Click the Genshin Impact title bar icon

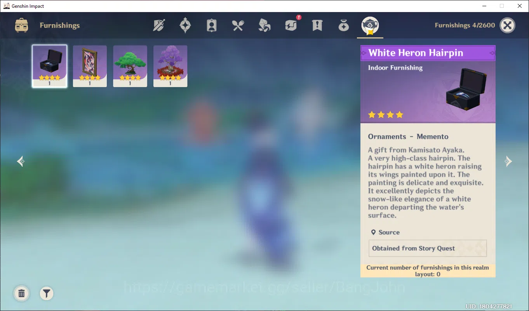coord(7,6)
